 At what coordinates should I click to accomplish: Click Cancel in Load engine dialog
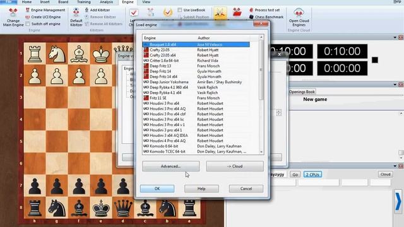coord(246,189)
